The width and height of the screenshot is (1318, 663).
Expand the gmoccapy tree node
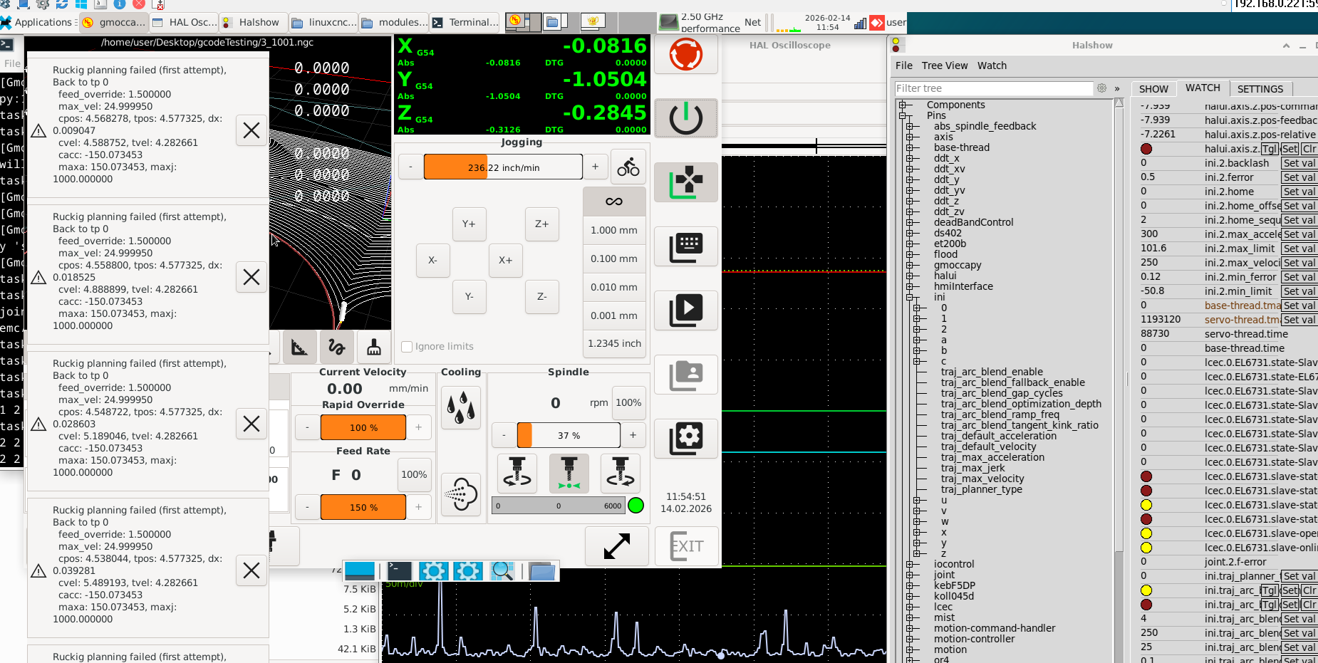coord(910,265)
